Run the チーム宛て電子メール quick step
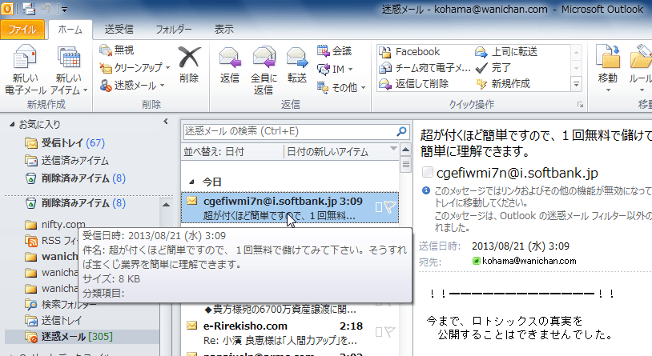The width and height of the screenshot is (652, 356). point(425,68)
